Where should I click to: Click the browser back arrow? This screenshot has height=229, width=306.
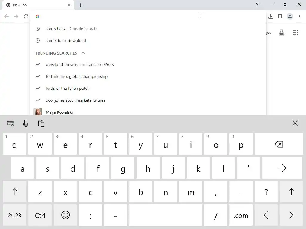[x=7, y=16]
